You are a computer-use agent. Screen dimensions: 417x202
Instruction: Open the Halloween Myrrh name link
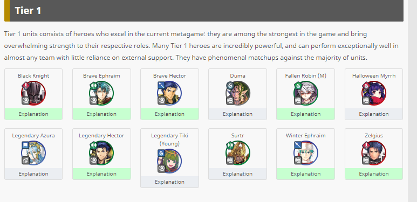374,76
